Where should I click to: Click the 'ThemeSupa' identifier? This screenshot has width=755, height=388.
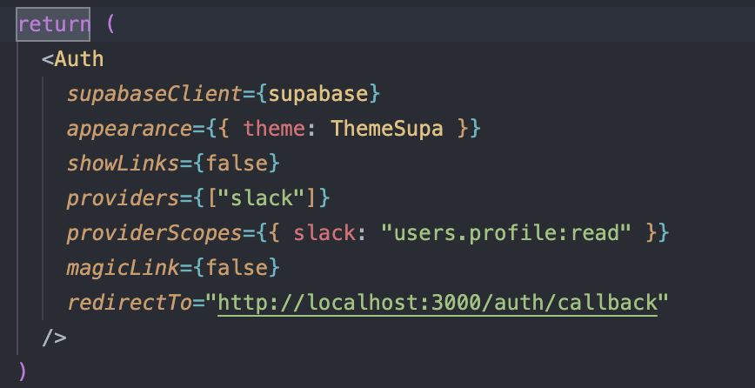point(387,129)
